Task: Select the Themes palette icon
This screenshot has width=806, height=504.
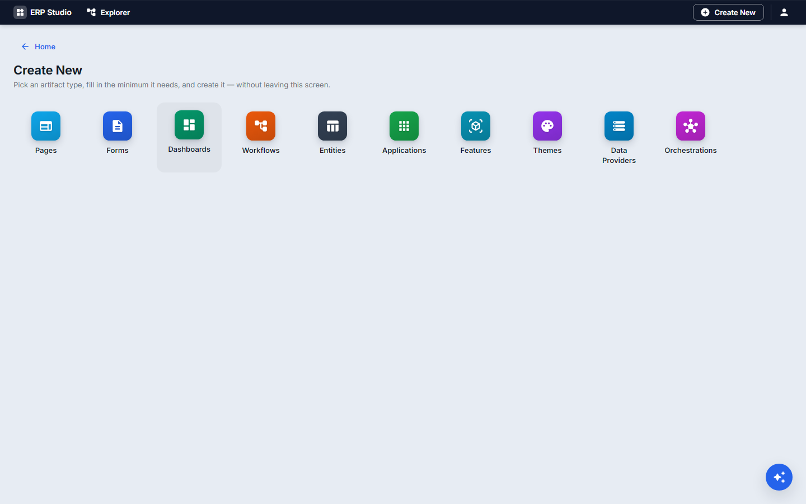Action: pos(547,126)
